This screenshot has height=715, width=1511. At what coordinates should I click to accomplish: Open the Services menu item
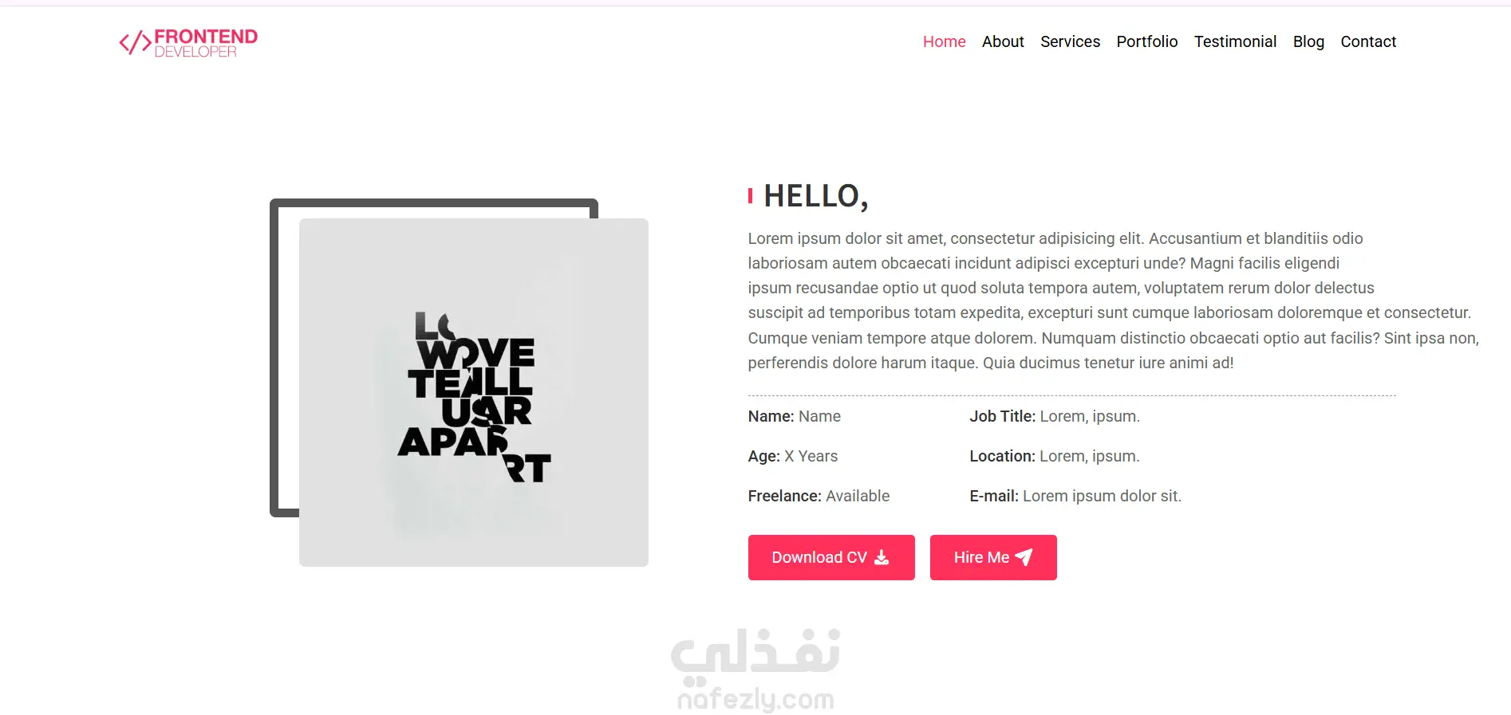click(1070, 41)
